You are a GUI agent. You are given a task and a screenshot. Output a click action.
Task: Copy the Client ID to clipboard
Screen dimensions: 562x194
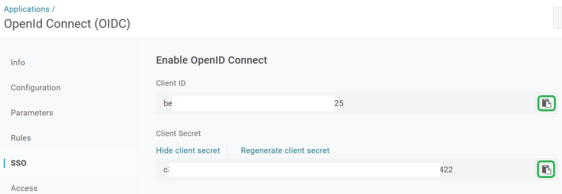546,103
